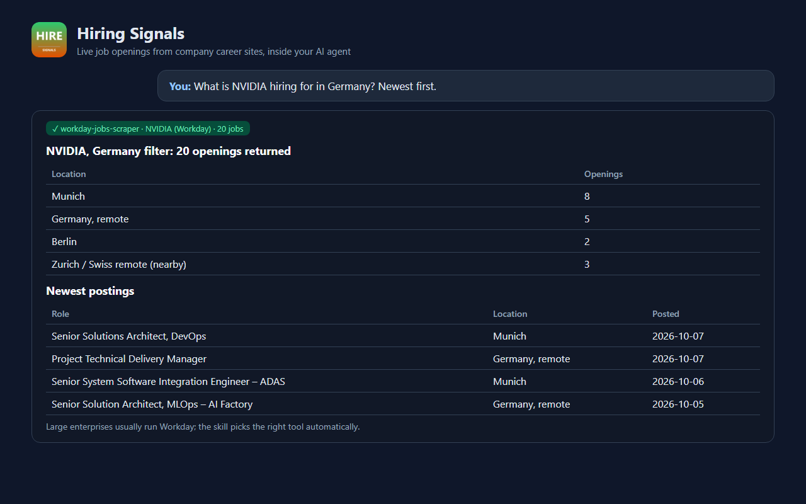806x504 pixels.
Task: Select the 'Zurich / Swiss remote (nearby)' row
Action: coord(403,264)
